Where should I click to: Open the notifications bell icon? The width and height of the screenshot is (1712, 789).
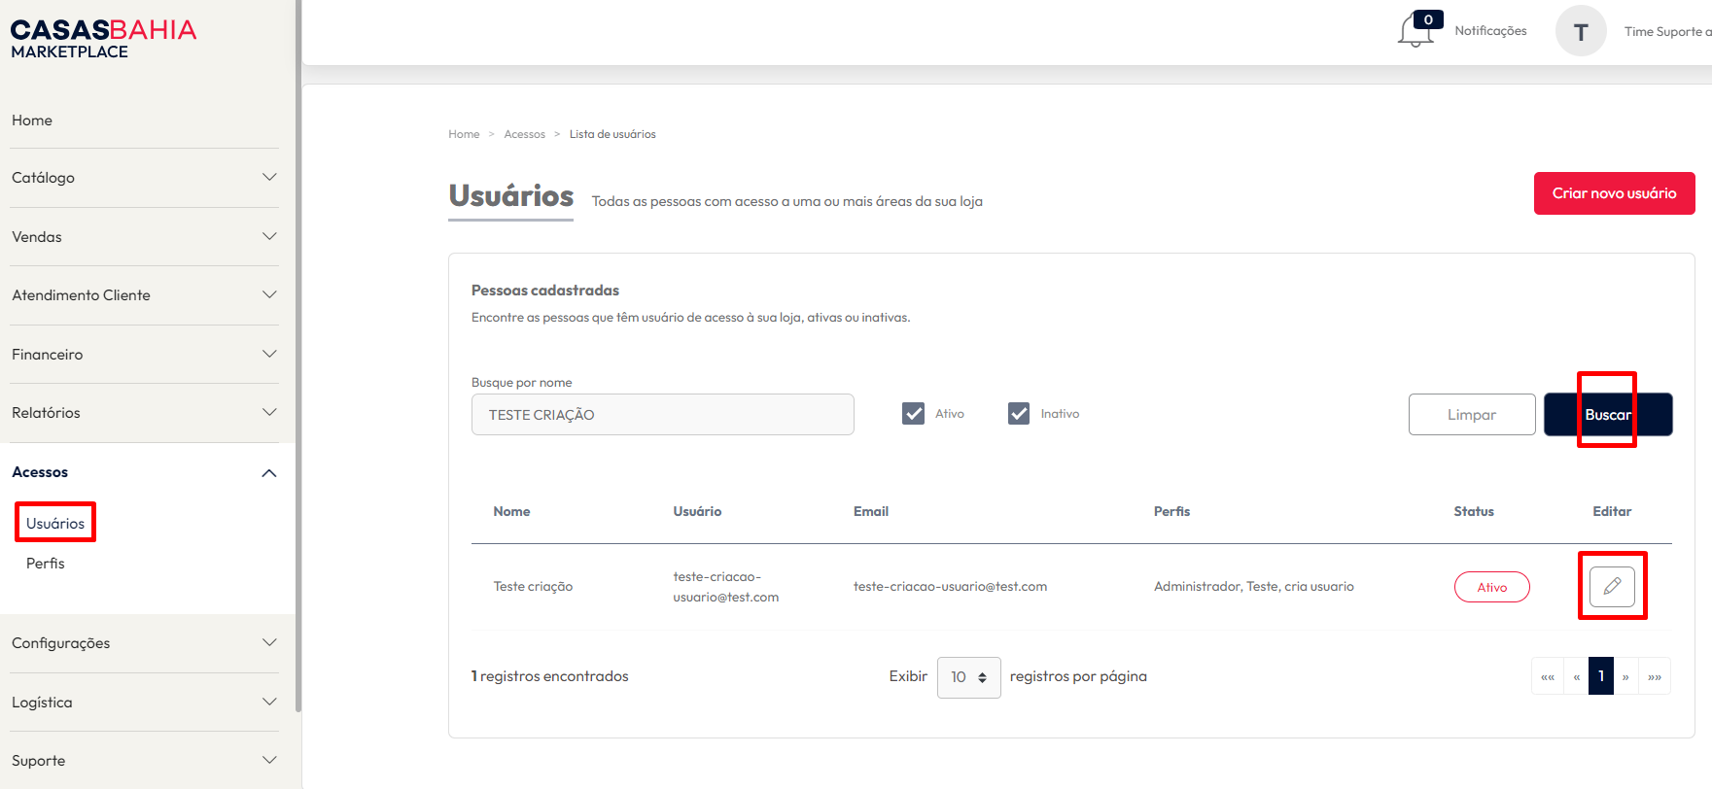pyautogui.click(x=1416, y=30)
